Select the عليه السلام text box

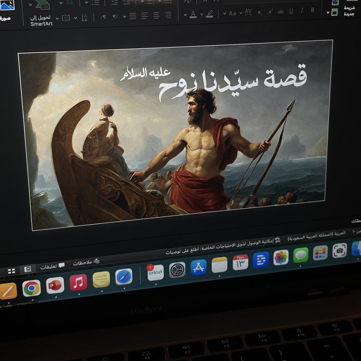145,74
